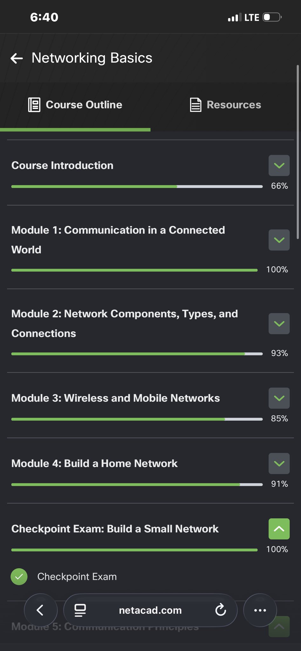Tap the browser back chevron button
The height and width of the screenshot is (651, 301).
point(40,610)
